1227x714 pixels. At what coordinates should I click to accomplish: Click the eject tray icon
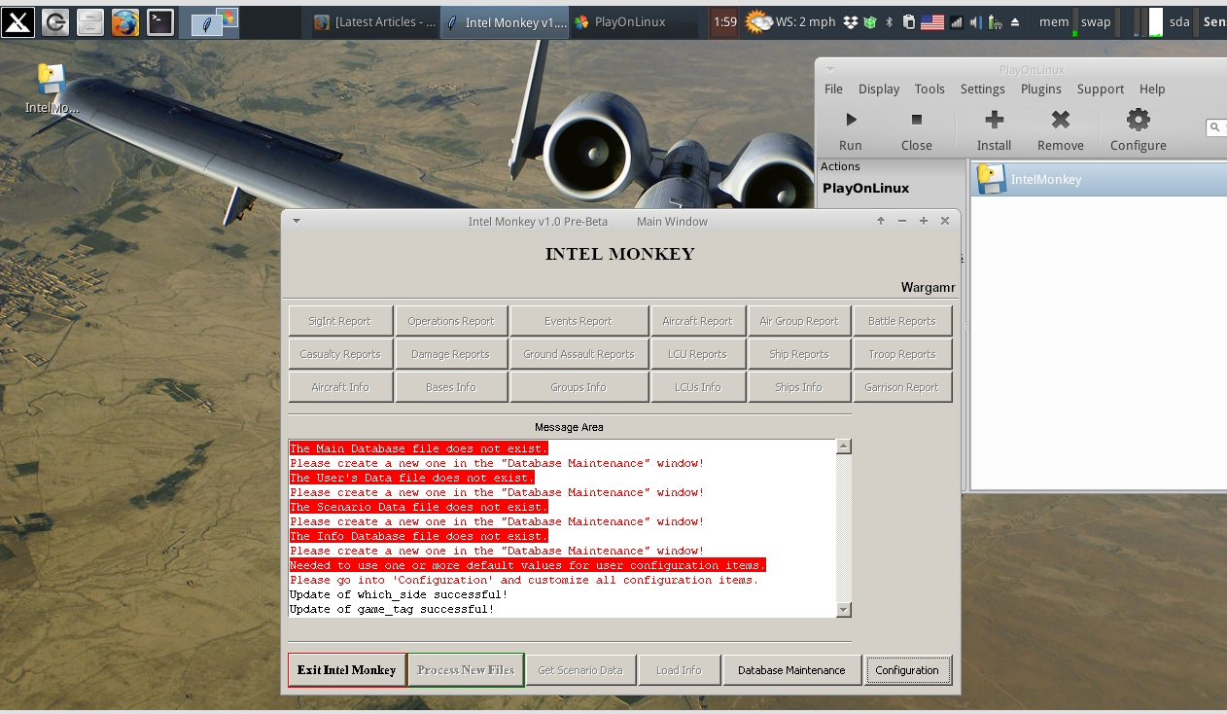[1015, 21]
